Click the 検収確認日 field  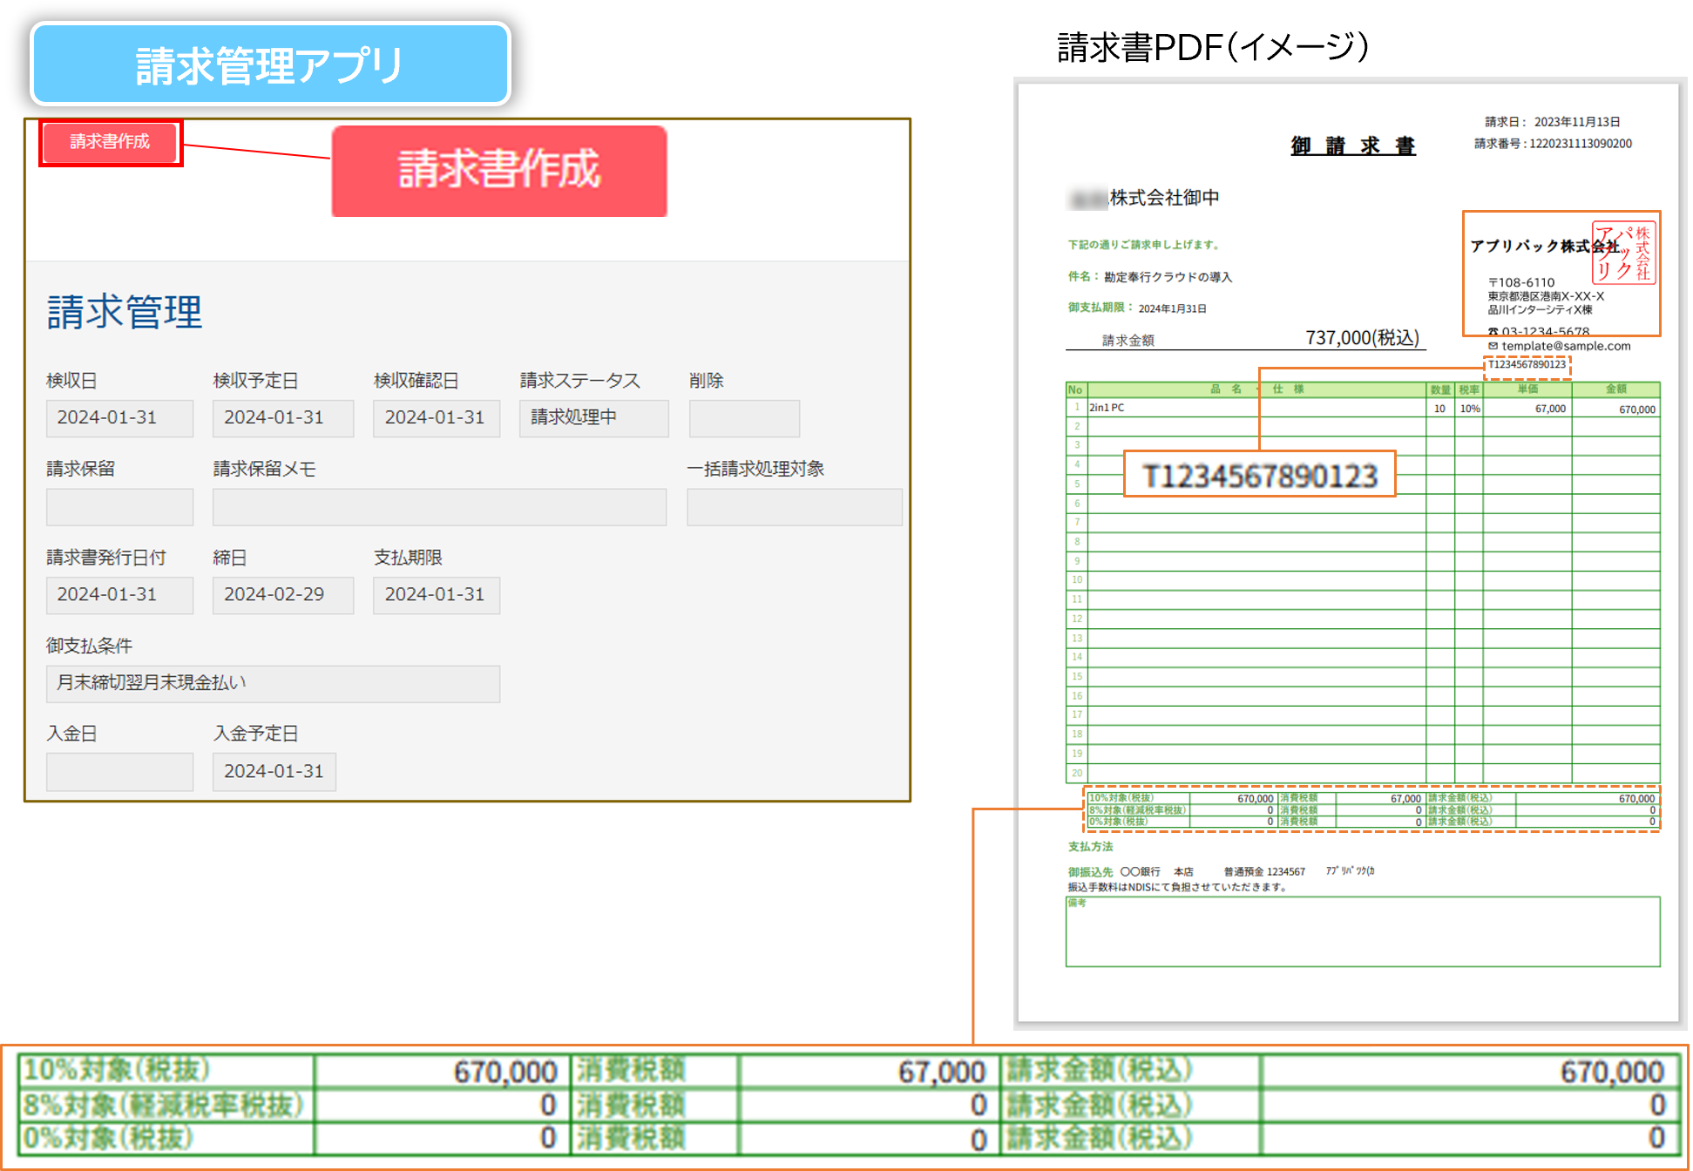437,418
